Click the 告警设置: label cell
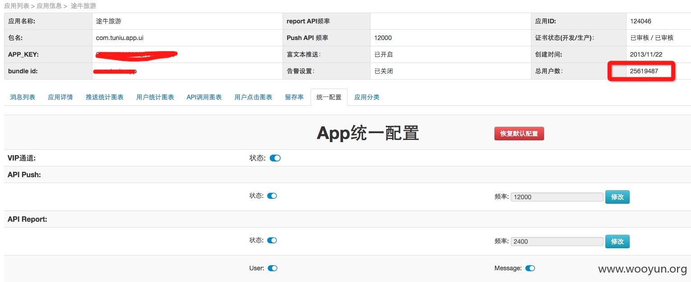The height and width of the screenshot is (282, 691). 326,71
